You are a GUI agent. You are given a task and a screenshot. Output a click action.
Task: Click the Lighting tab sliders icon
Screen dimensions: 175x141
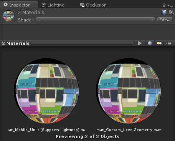[x=44, y=5]
